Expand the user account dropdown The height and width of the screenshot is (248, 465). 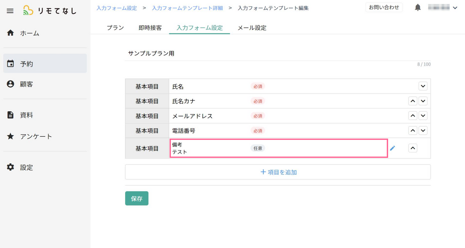[455, 8]
